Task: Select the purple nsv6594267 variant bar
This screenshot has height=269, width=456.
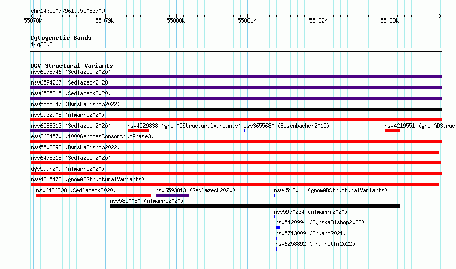Action: [236, 88]
